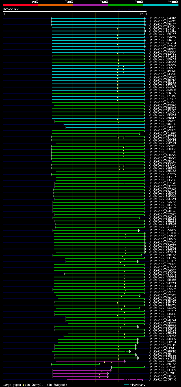Click the cyan ~100% identity legend segment
181x387 pixels.
[x=161, y=5]
